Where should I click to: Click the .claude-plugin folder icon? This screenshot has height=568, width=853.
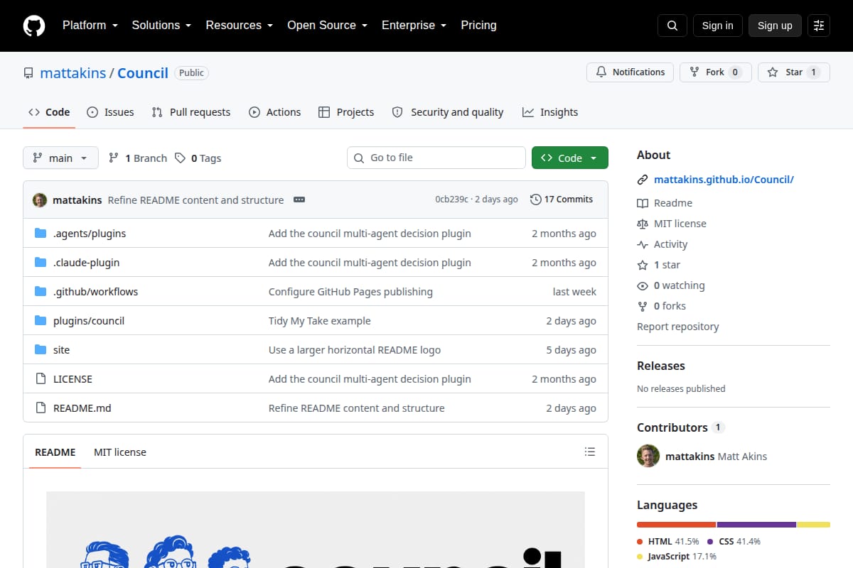[41, 263]
